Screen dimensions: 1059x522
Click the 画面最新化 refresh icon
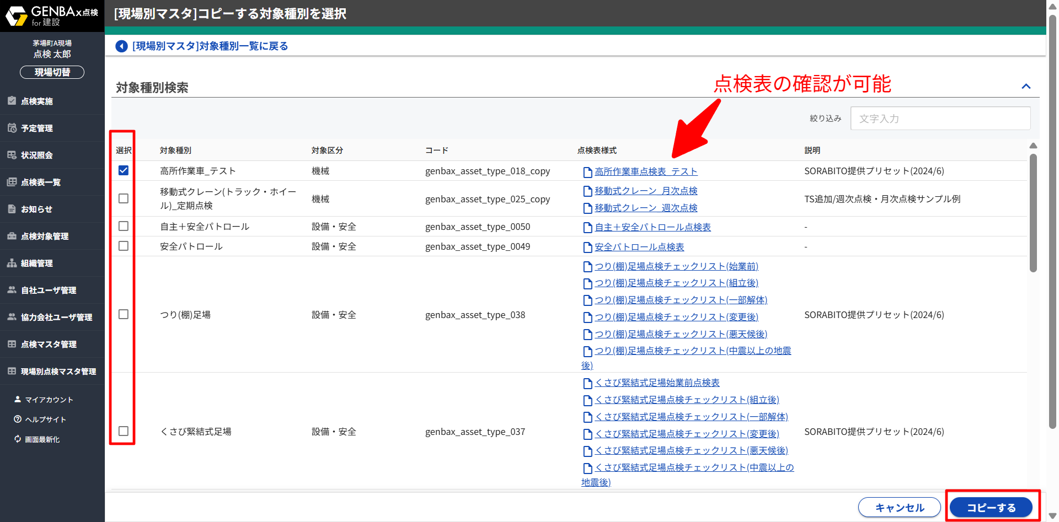18,439
